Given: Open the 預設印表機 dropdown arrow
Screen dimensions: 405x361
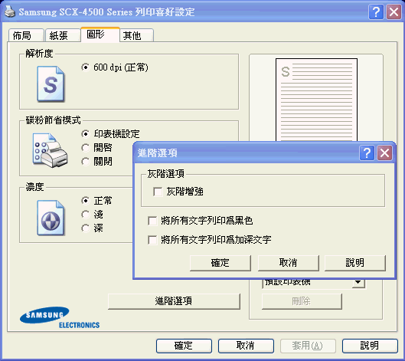Looking at the screenshot, I should pos(358,282).
